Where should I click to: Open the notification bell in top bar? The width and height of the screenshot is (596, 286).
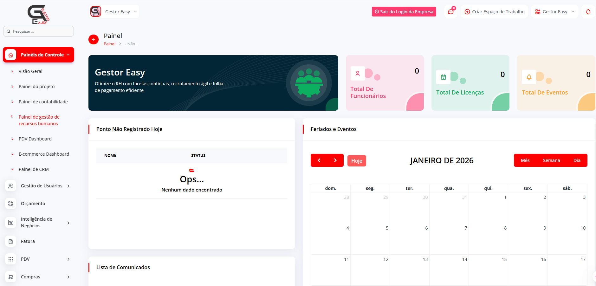click(x=588, y=12)
